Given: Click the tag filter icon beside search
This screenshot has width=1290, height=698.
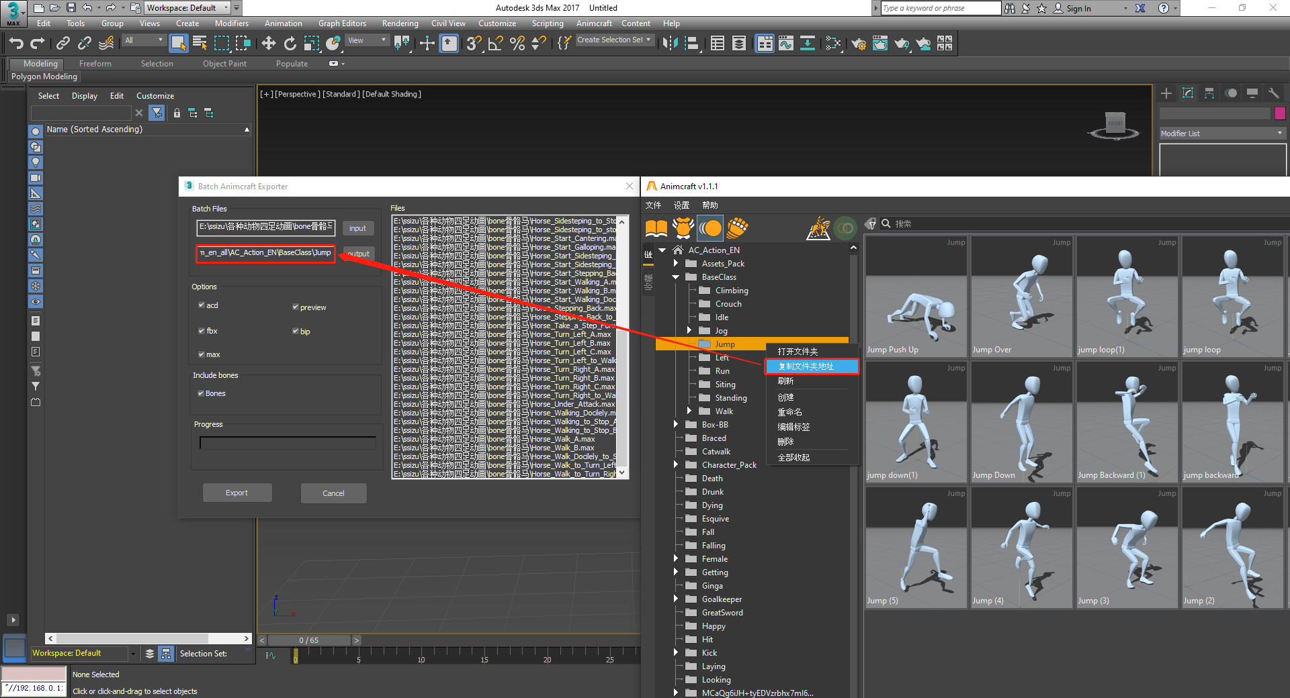Looking at the screenshot, I should click(x=871, y=223).
